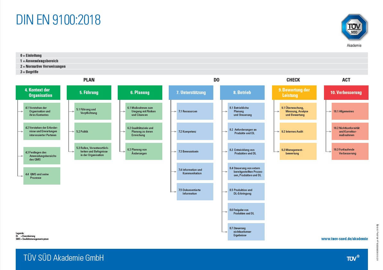
Task: Select the 9. Bewertung der Leistung header
Action: coord(294,92)
